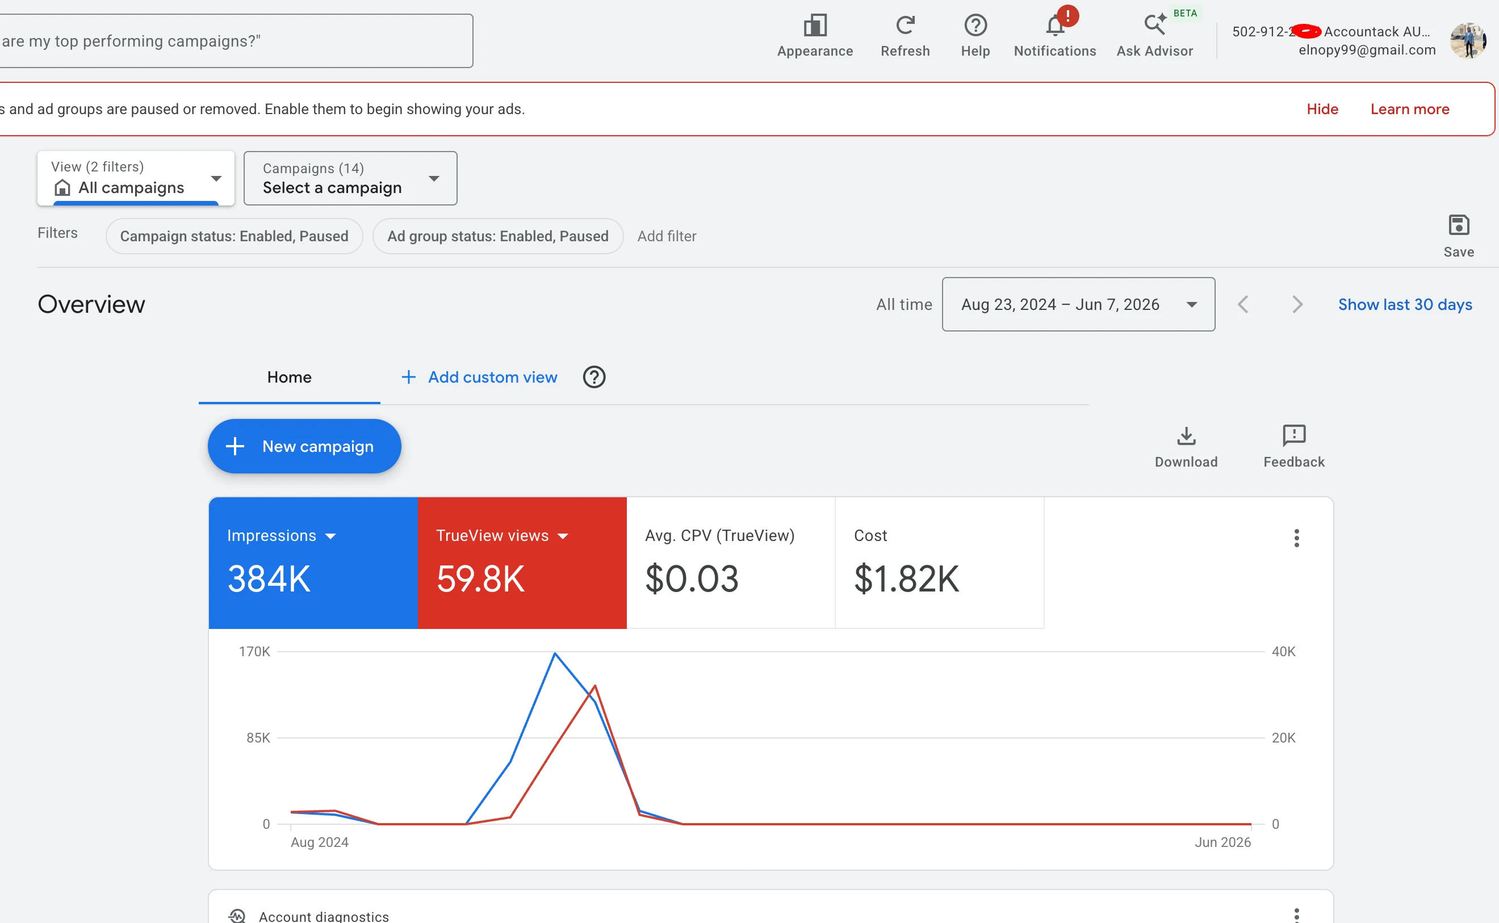Click the custom view help question icon

(593, 377)
